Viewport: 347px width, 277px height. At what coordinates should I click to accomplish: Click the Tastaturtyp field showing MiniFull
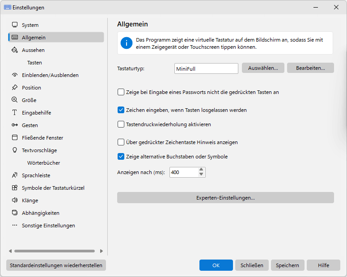[206, 68]
